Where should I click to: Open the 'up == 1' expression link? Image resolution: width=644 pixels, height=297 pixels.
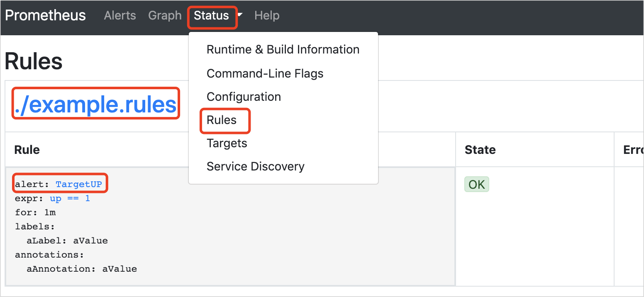click(x=70, y=198)
